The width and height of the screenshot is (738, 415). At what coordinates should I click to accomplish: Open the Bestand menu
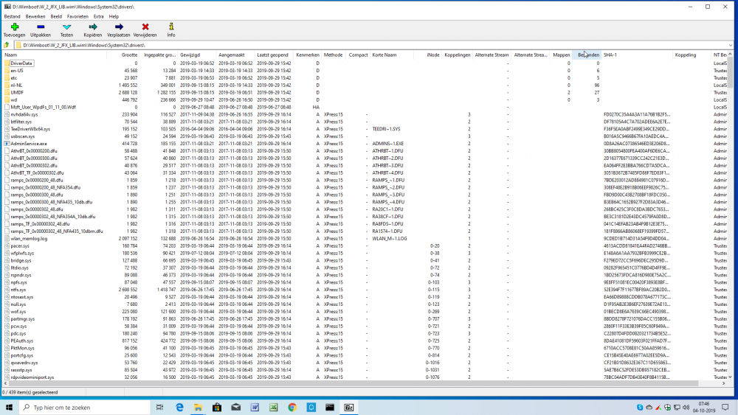13,16
